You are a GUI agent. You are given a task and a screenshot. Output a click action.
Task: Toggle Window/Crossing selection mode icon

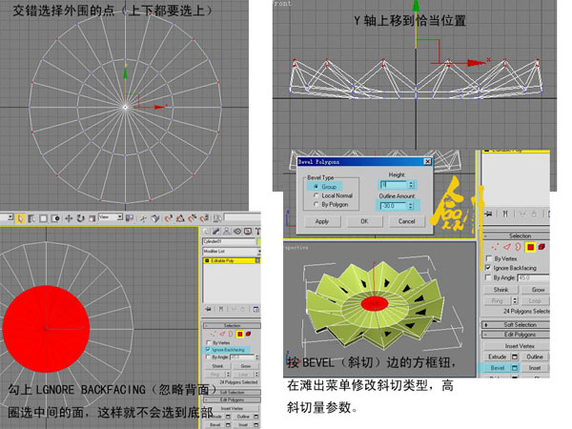point(55,218)
